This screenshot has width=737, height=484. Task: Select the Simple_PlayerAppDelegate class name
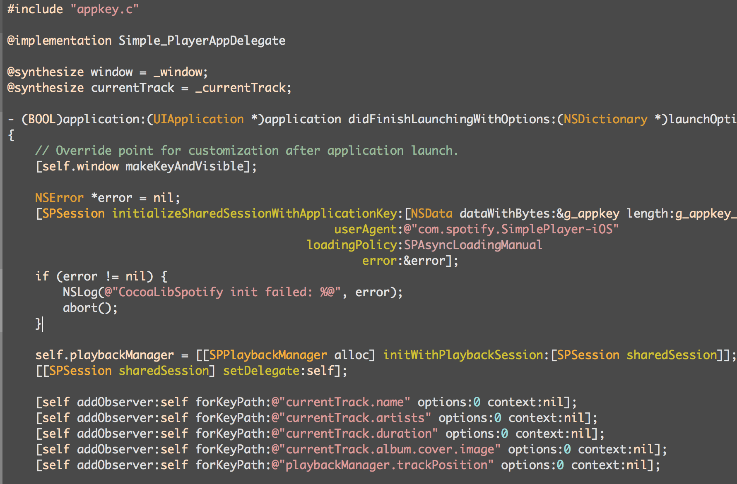click(x=202, y=41)
